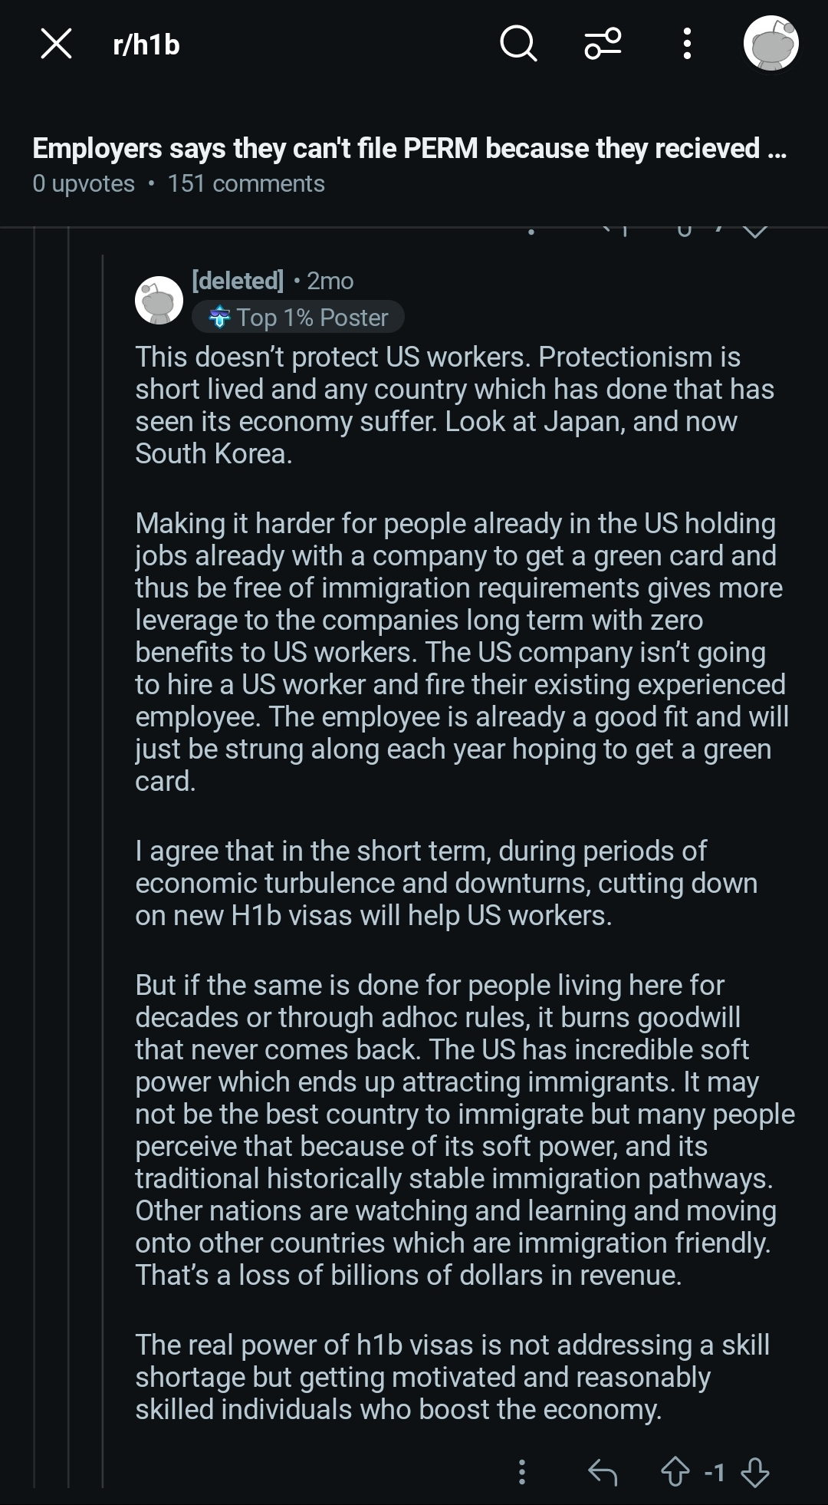
Task: Tap the Top 1% Poster badge
Action: [298, 317]
